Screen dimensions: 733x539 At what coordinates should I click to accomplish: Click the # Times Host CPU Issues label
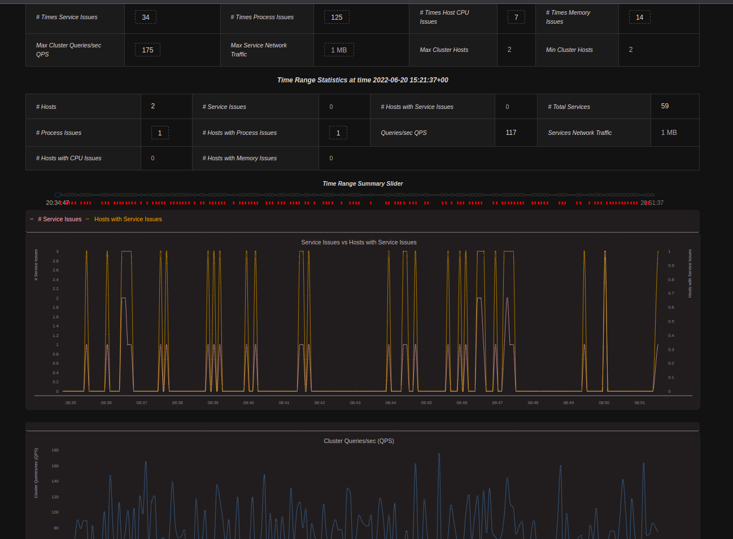click(444, 17)
